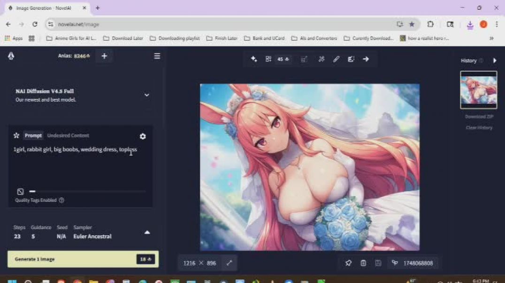This screenshot has width=505, height=283.
Task: Open prompt settings gear icon
Action: tap(143, 136)
